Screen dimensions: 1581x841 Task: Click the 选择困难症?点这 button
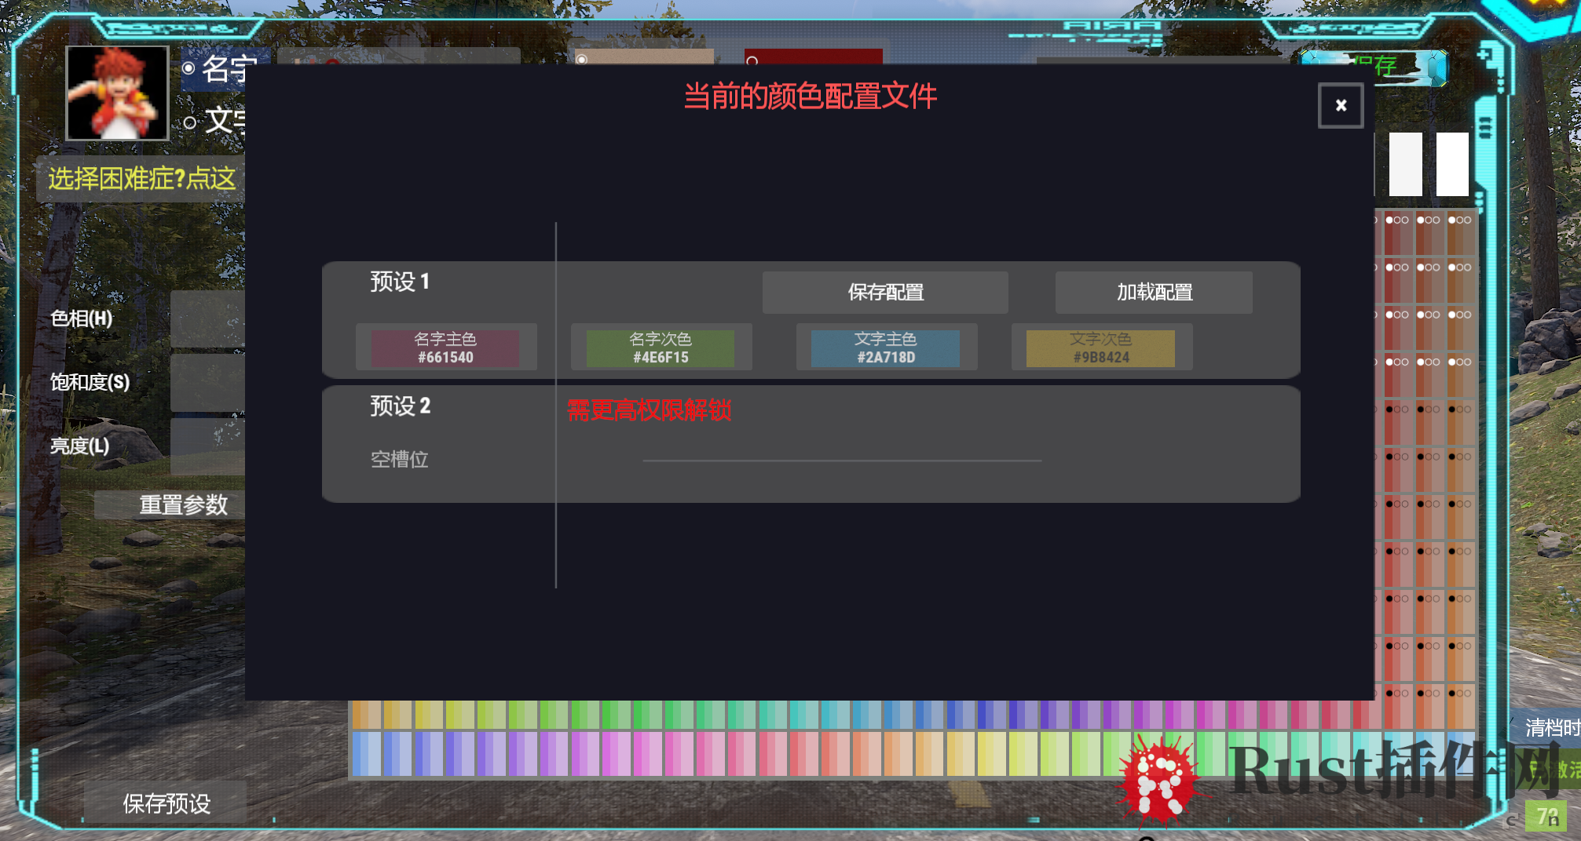coord(141,179)
